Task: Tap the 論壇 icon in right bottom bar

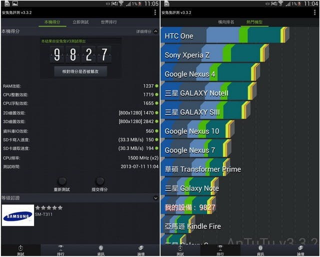Action: click(x=300, y=250)
